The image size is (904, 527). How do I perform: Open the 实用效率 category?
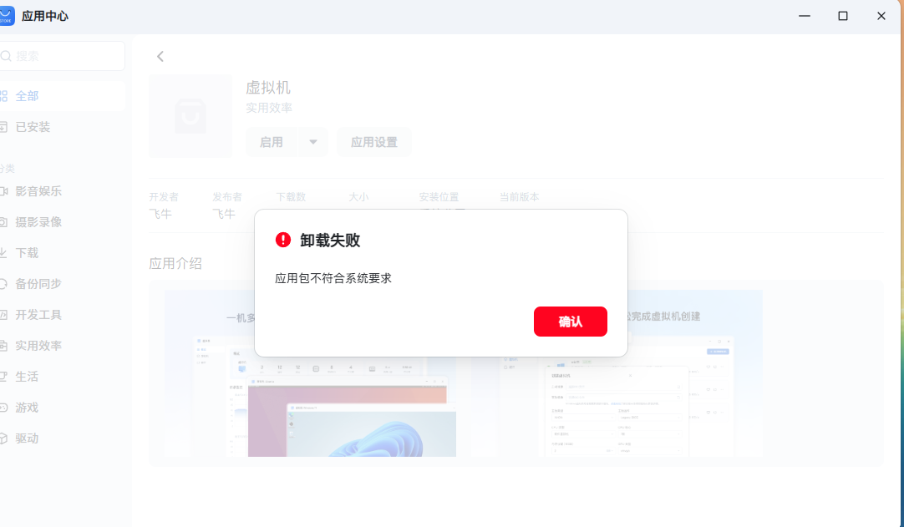click(38, 346)
